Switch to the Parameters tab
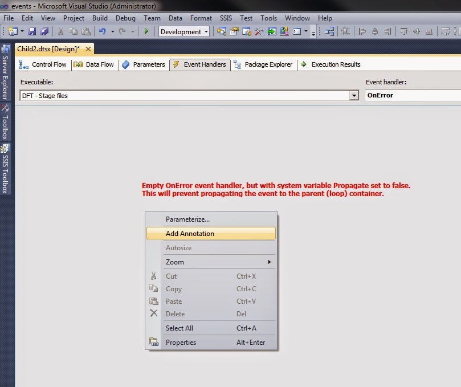Viewport: 461px width, 387px height. pos(144,65)
